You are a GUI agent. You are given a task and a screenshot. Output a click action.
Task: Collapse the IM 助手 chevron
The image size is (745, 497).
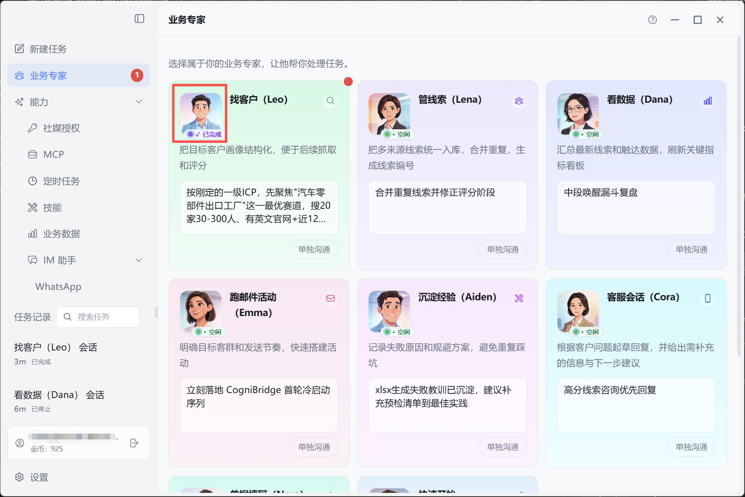pos(139,260)
